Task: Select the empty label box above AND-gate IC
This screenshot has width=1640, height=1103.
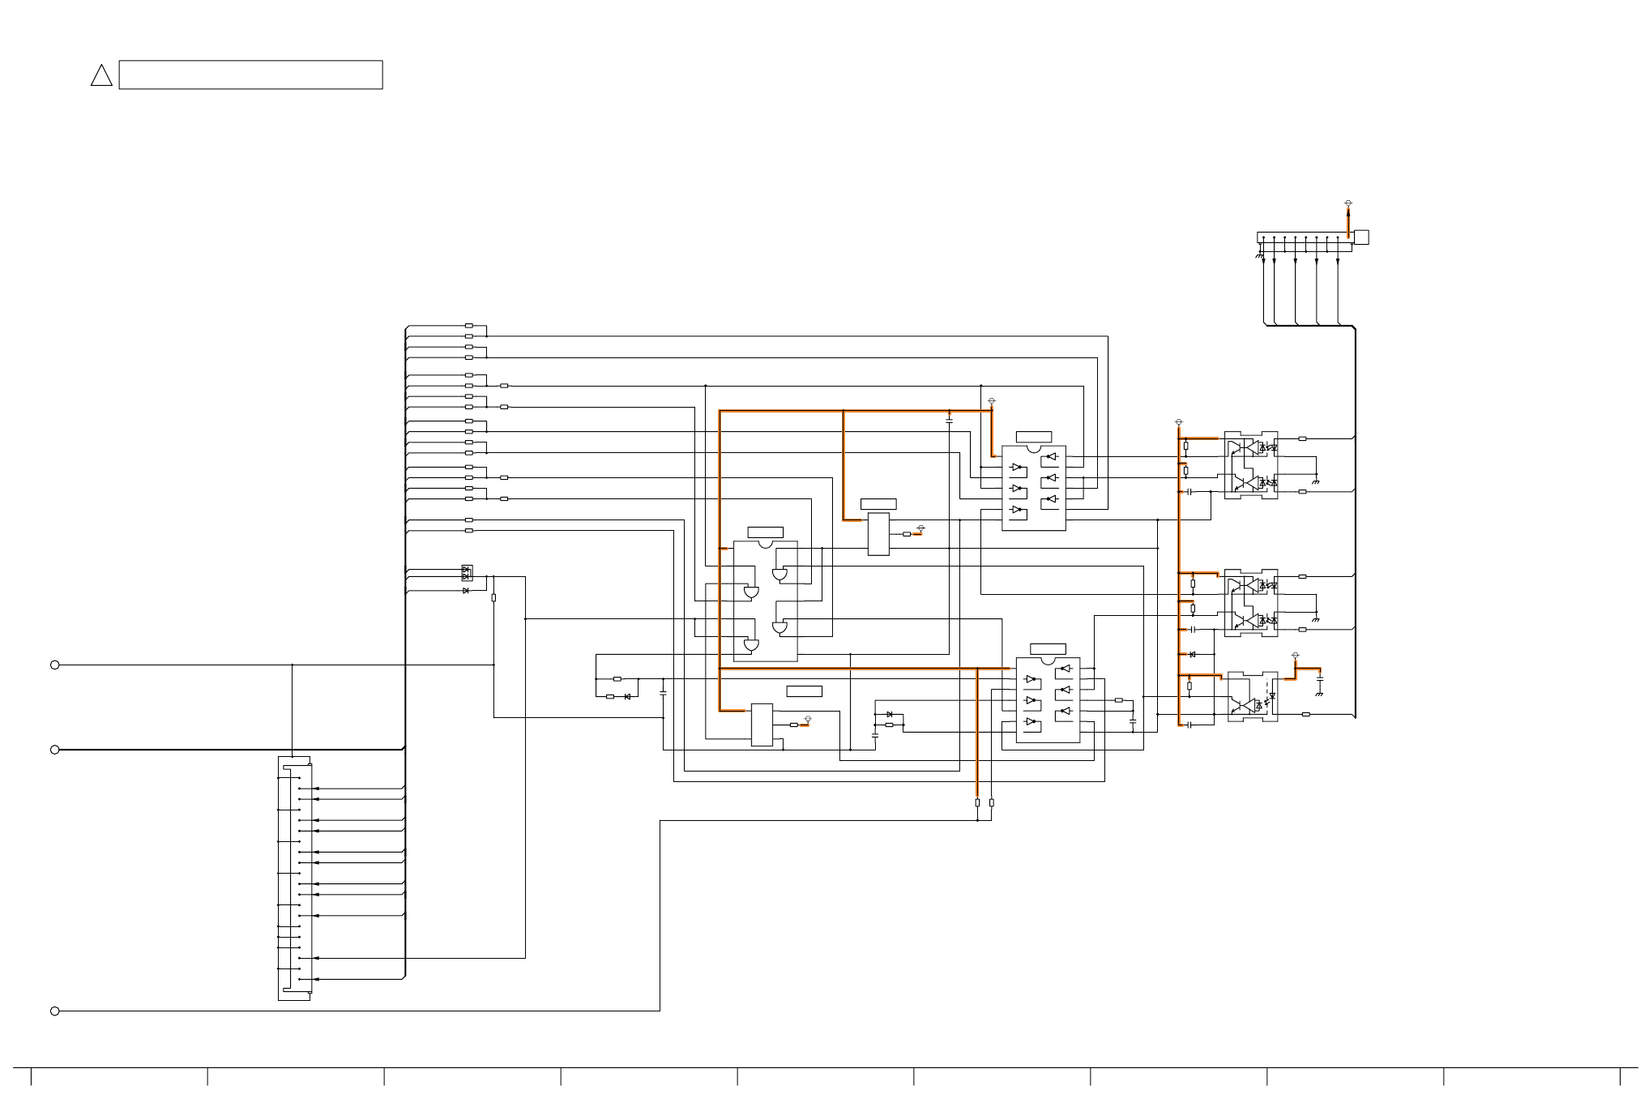Action: click(x=765, y=532)
